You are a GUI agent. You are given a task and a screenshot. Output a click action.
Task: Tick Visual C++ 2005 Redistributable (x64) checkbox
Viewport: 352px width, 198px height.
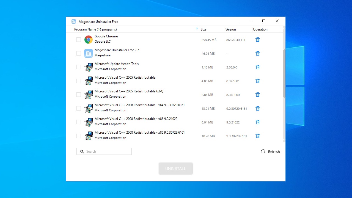point(79,95)
